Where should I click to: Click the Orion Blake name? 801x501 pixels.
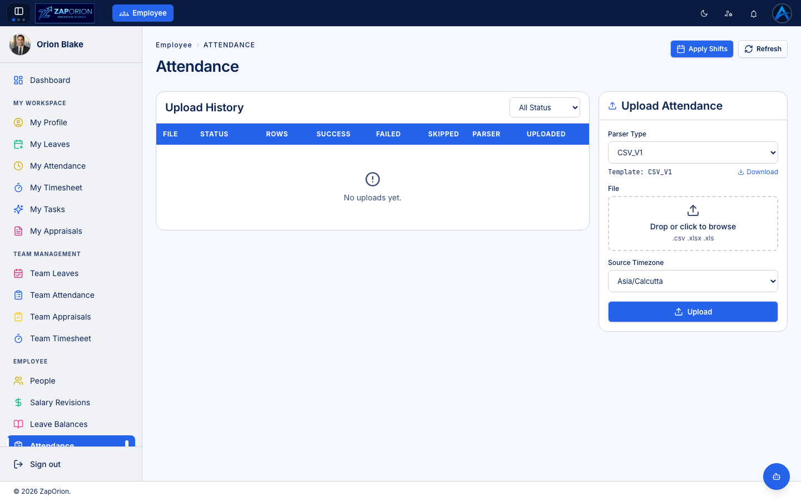(60, 45)
